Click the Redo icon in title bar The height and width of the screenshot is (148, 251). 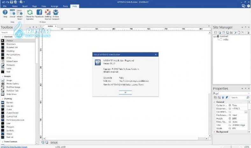tap(7, 2)
